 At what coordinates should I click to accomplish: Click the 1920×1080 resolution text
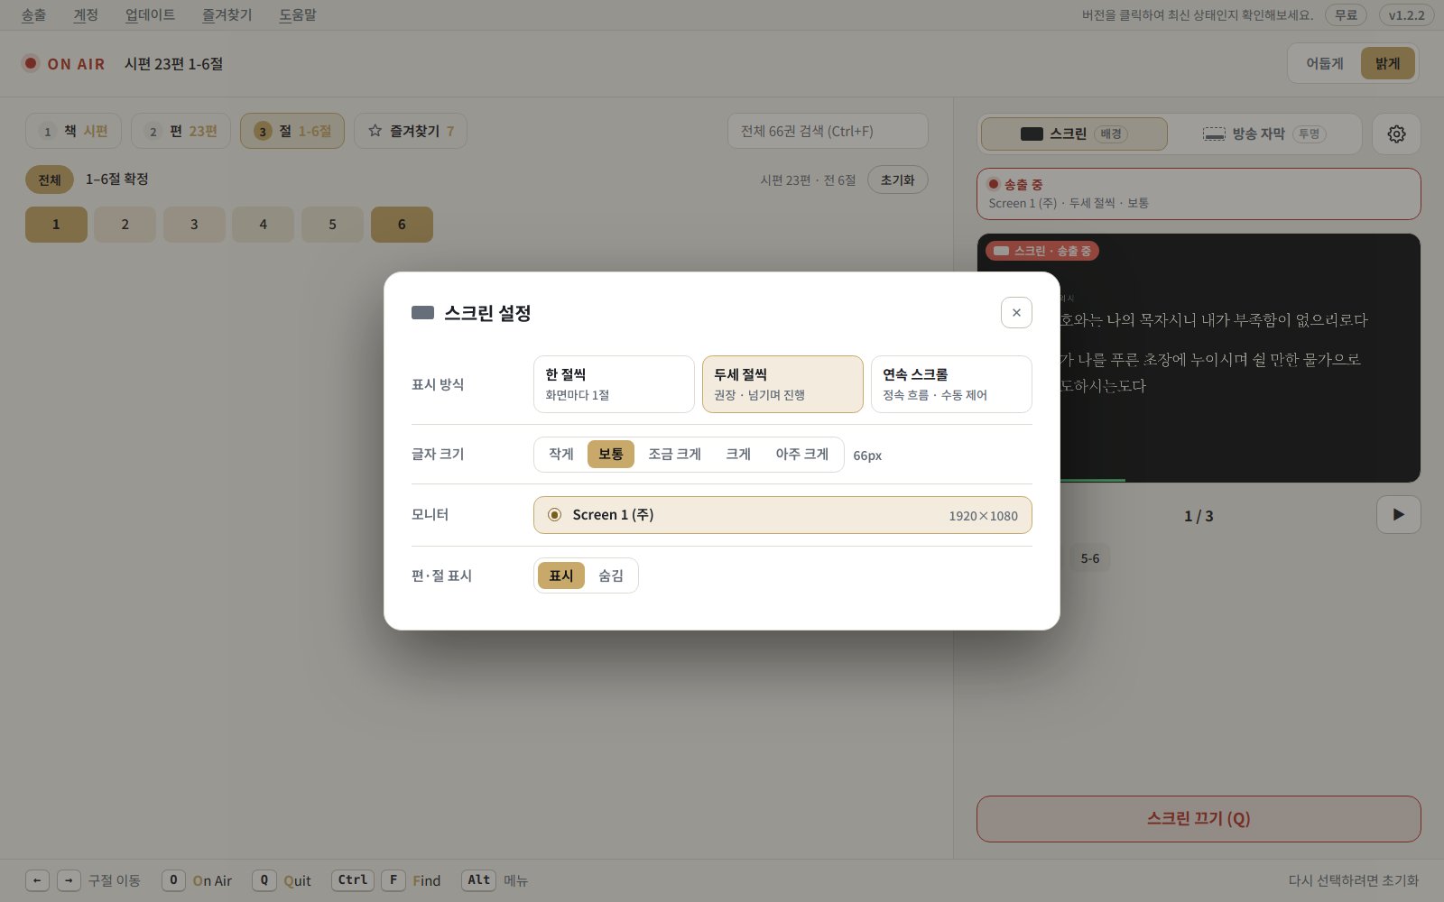(x=983, y=516)
